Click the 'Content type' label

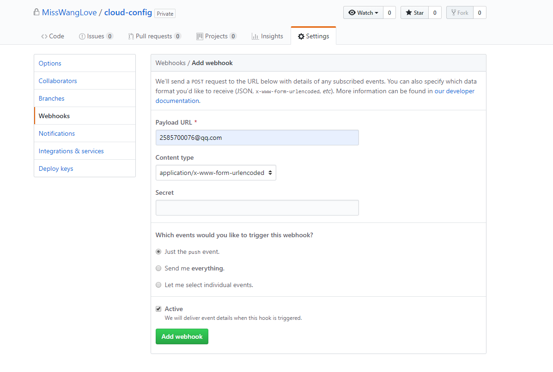(175, 157)
